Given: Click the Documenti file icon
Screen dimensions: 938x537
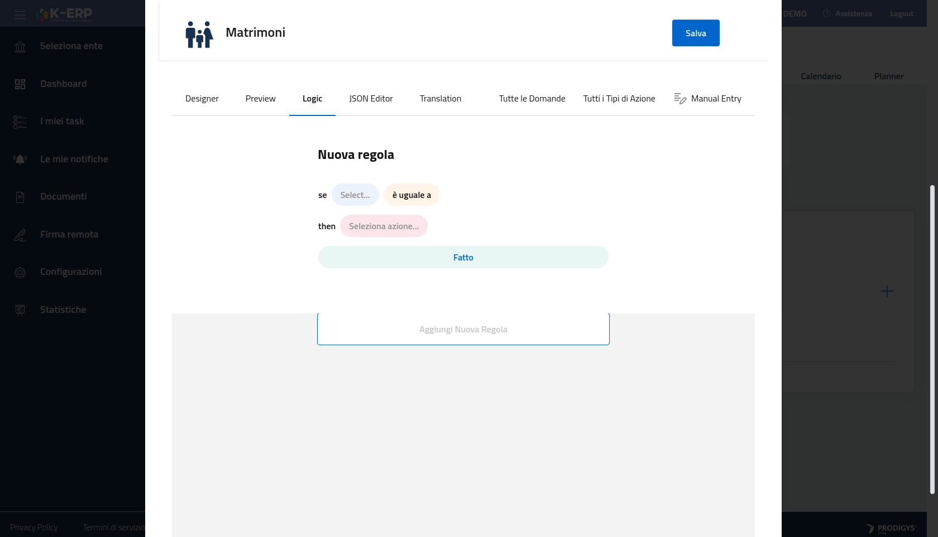Looking at the screenshot, I should click(20, 197).
